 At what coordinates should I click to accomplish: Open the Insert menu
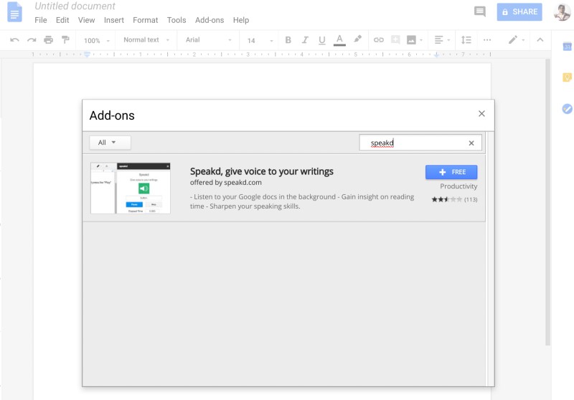pyautogui.click(x=114, y=20)
